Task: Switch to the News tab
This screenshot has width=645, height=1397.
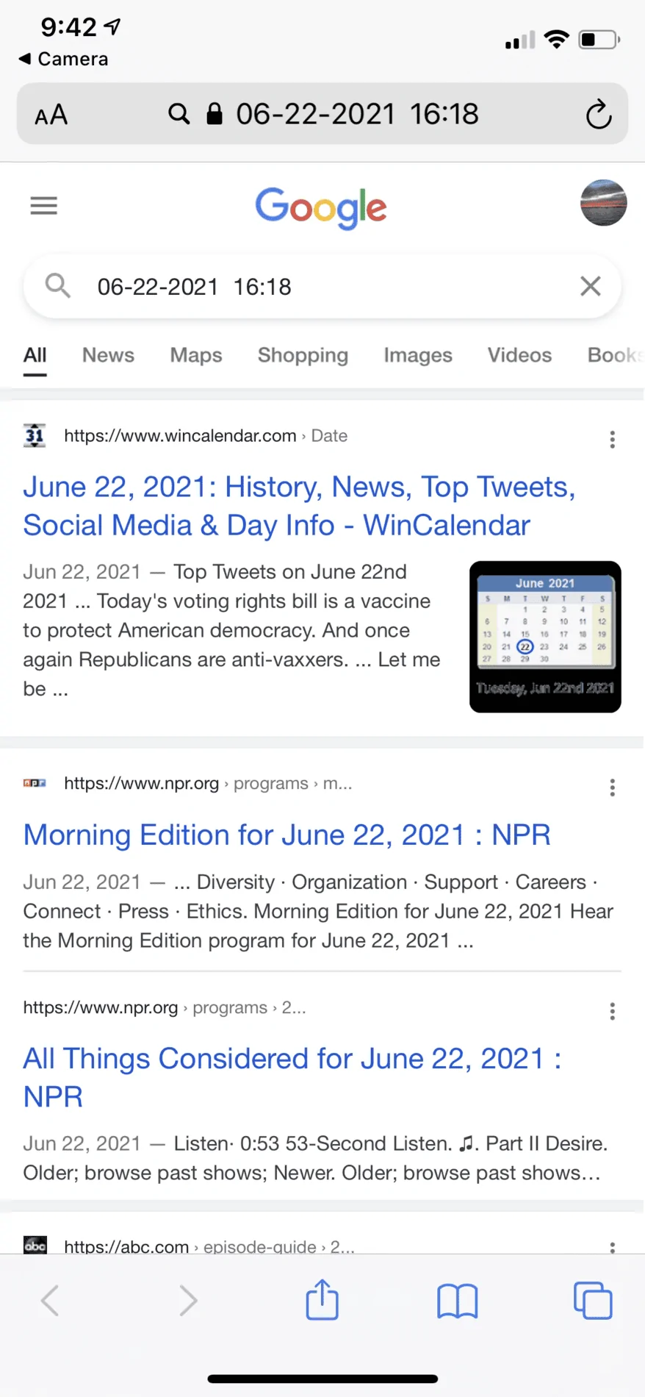Action: [108, 355]
